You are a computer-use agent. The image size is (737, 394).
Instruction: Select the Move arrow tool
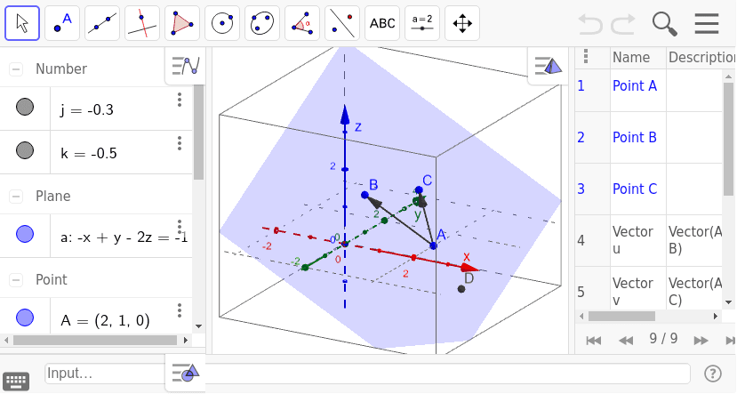(x=22, y=23)
